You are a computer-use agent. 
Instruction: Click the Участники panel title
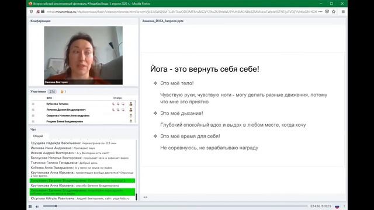[38, 92]
